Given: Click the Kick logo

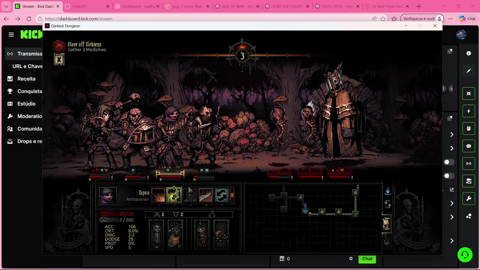Looking at the screenshot, I should pos(31,34).
